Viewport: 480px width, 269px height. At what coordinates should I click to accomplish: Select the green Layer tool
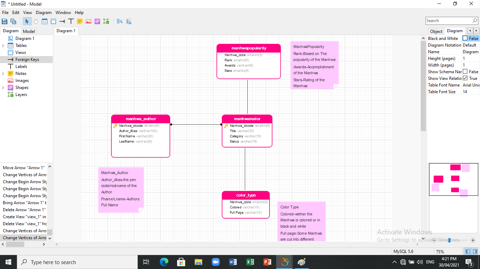coord(106,21)
